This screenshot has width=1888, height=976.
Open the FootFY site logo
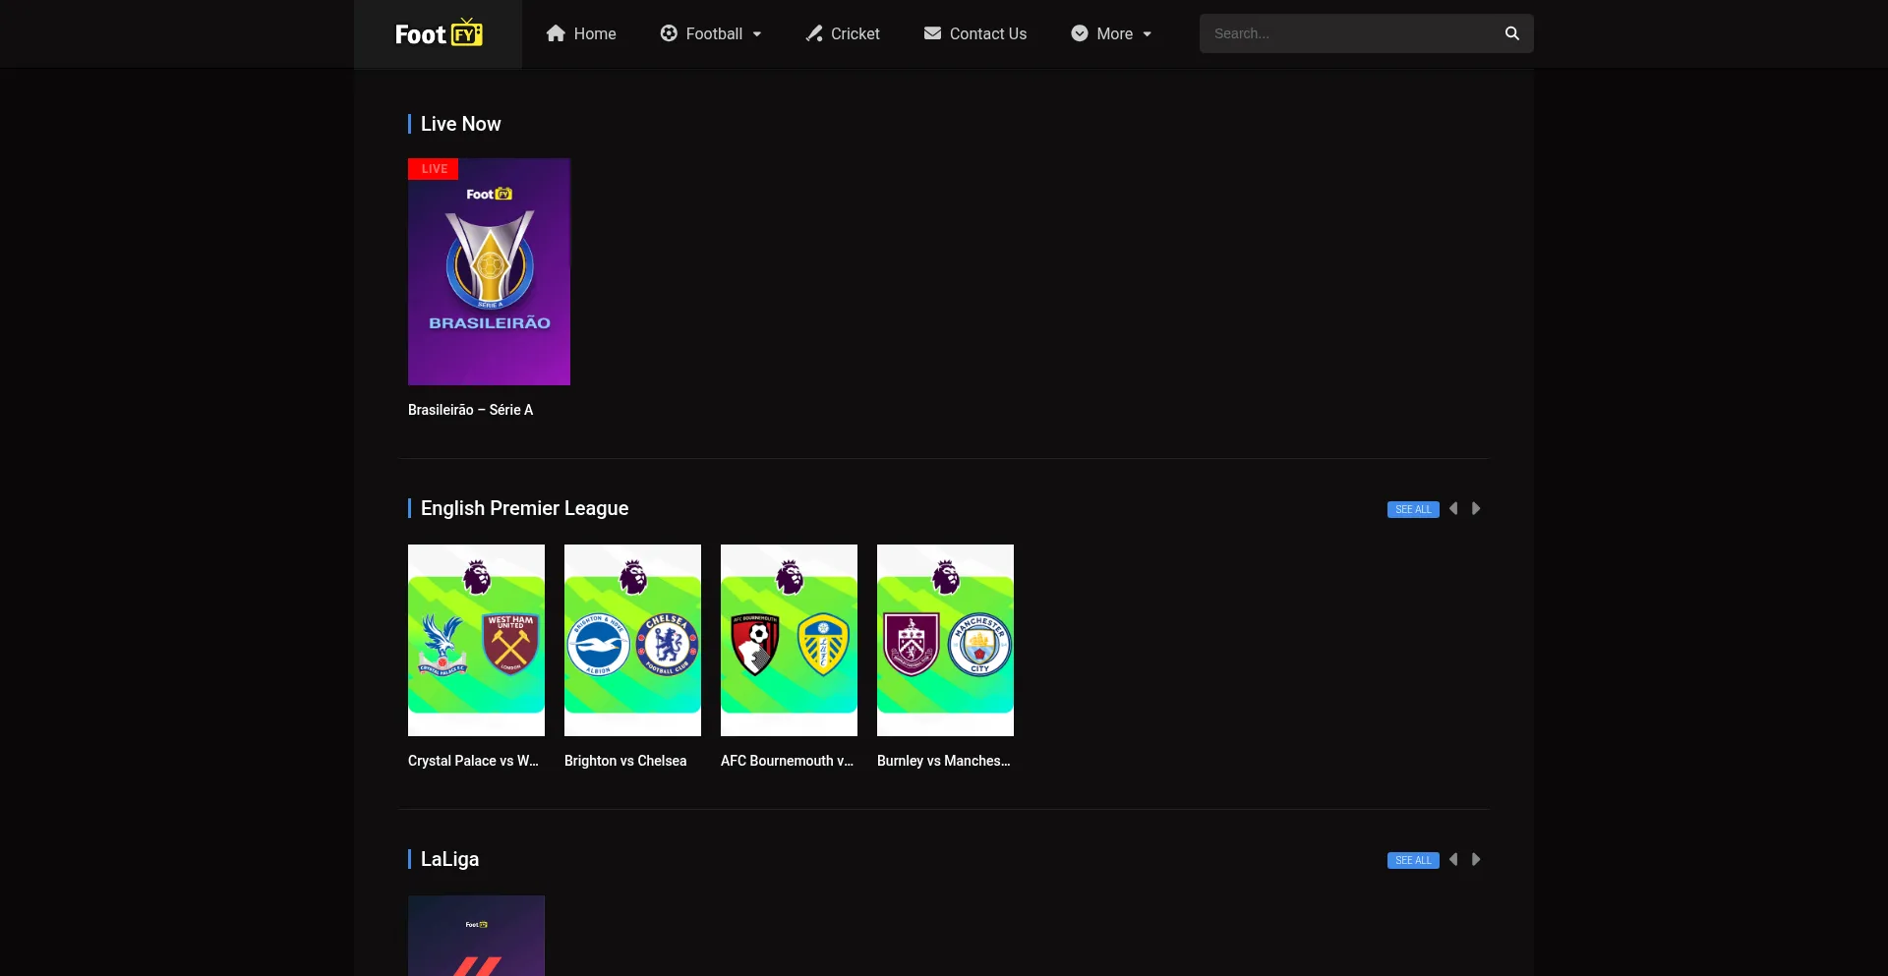click(439, 33)
